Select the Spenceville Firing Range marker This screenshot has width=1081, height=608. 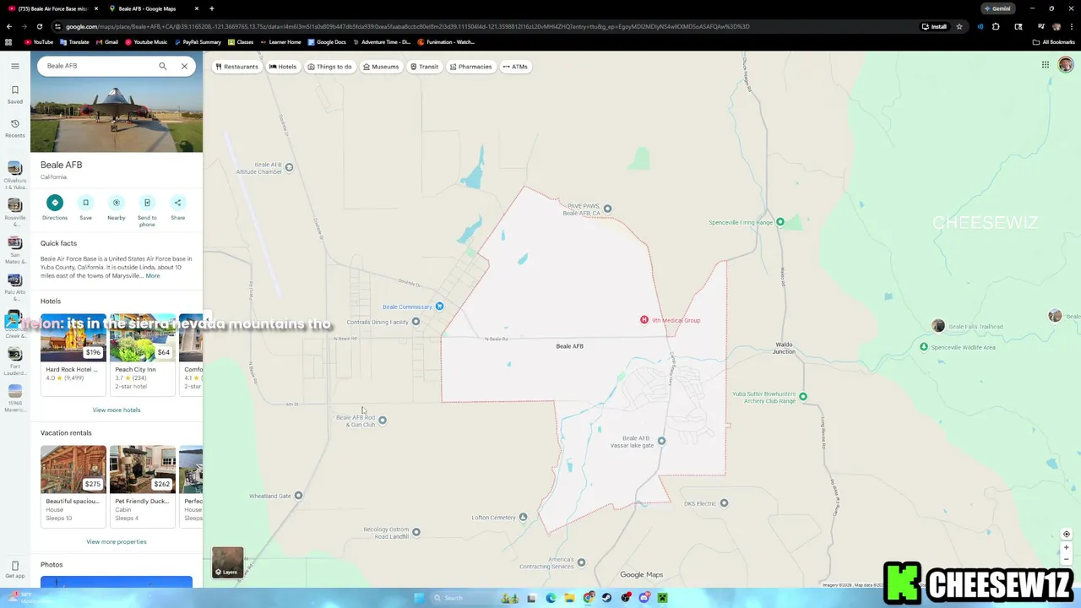pyautogui.click(x=780, y=222)
